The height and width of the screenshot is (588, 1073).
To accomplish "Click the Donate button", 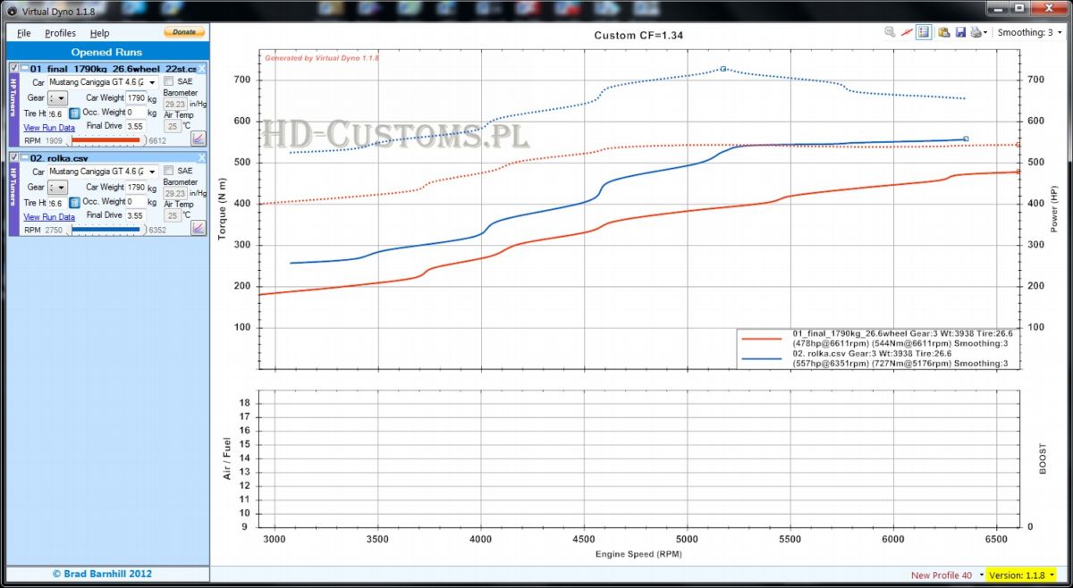I will [x=183, y=32].
